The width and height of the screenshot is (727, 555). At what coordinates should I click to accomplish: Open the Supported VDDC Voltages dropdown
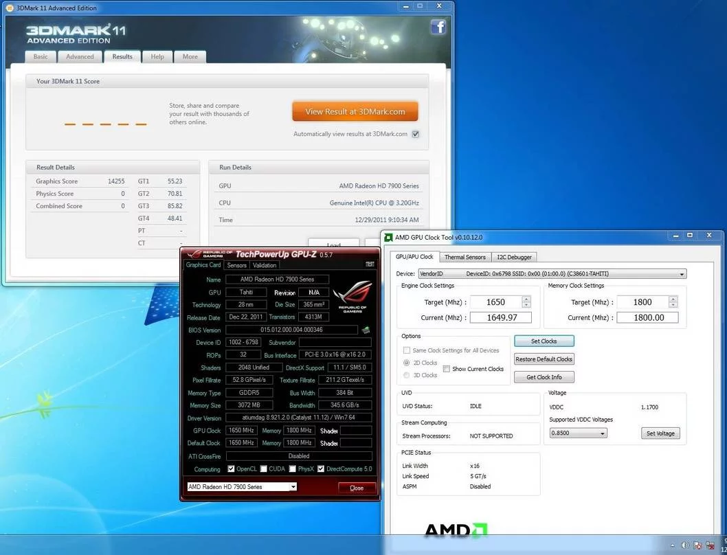(601, 433)
